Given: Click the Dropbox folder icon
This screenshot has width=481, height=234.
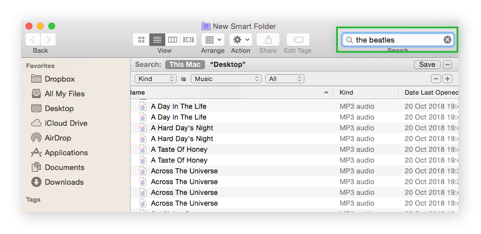Looking at the screenshot, I should click(36, 79).
